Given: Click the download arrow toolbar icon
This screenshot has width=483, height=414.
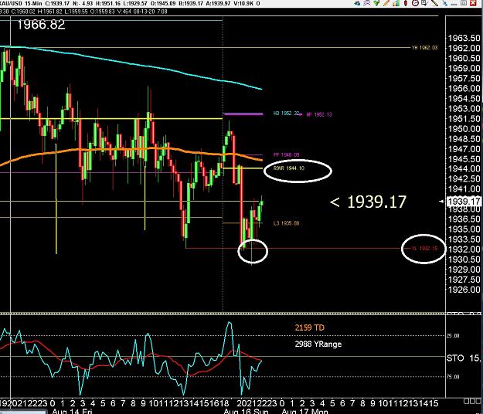Looking at the screenshot, I should 424,3.
